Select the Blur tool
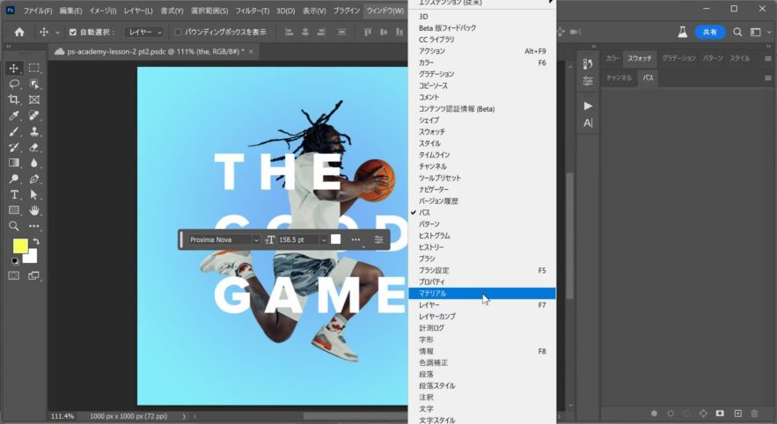This screenshot has height=424, width=777. [34, 163]
